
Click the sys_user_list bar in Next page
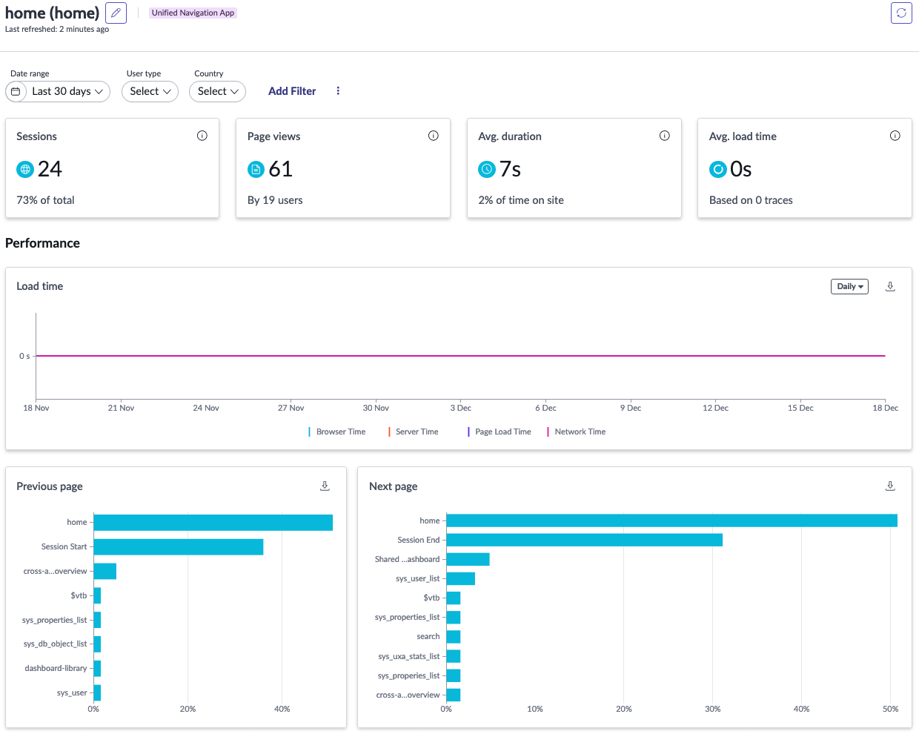tap(461, 578)
